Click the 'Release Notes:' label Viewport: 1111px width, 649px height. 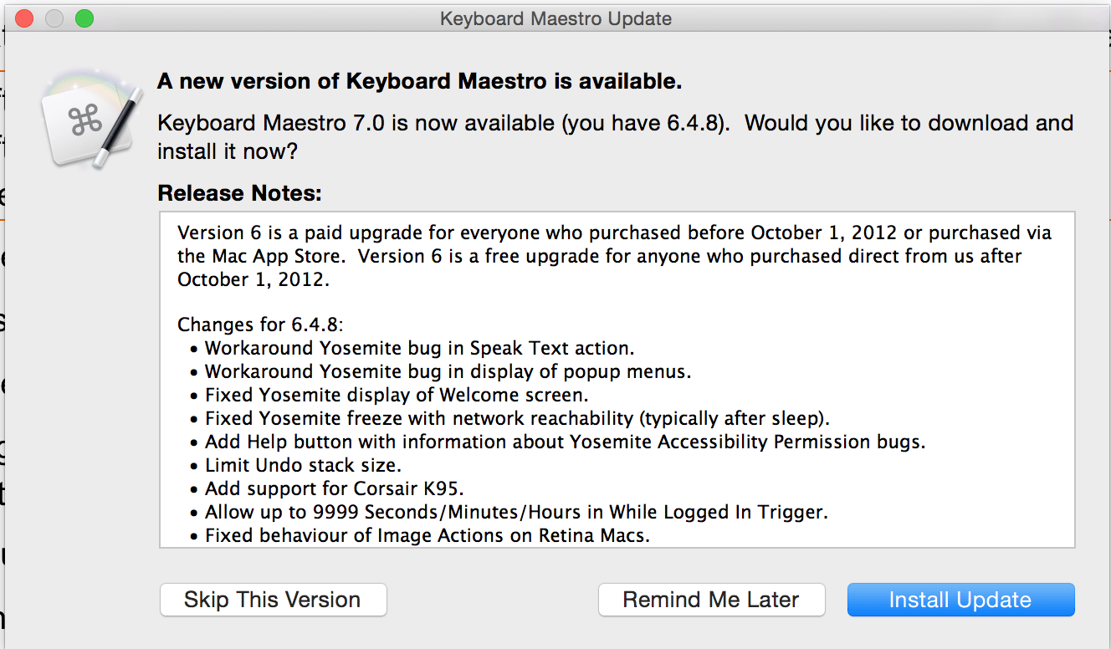tap(239, 193)
